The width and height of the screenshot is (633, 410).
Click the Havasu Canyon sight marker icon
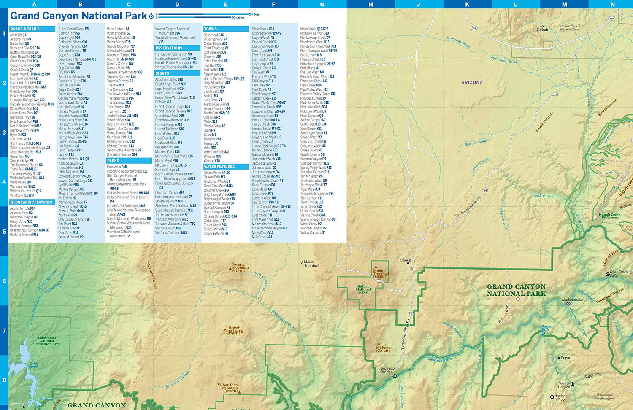coord(572,384)
